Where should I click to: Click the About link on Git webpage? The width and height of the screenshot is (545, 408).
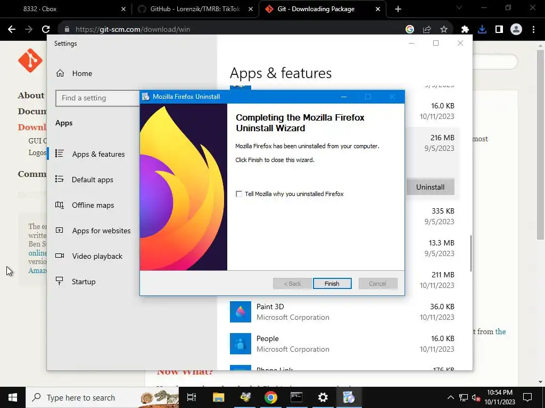[x=31, y=96]
